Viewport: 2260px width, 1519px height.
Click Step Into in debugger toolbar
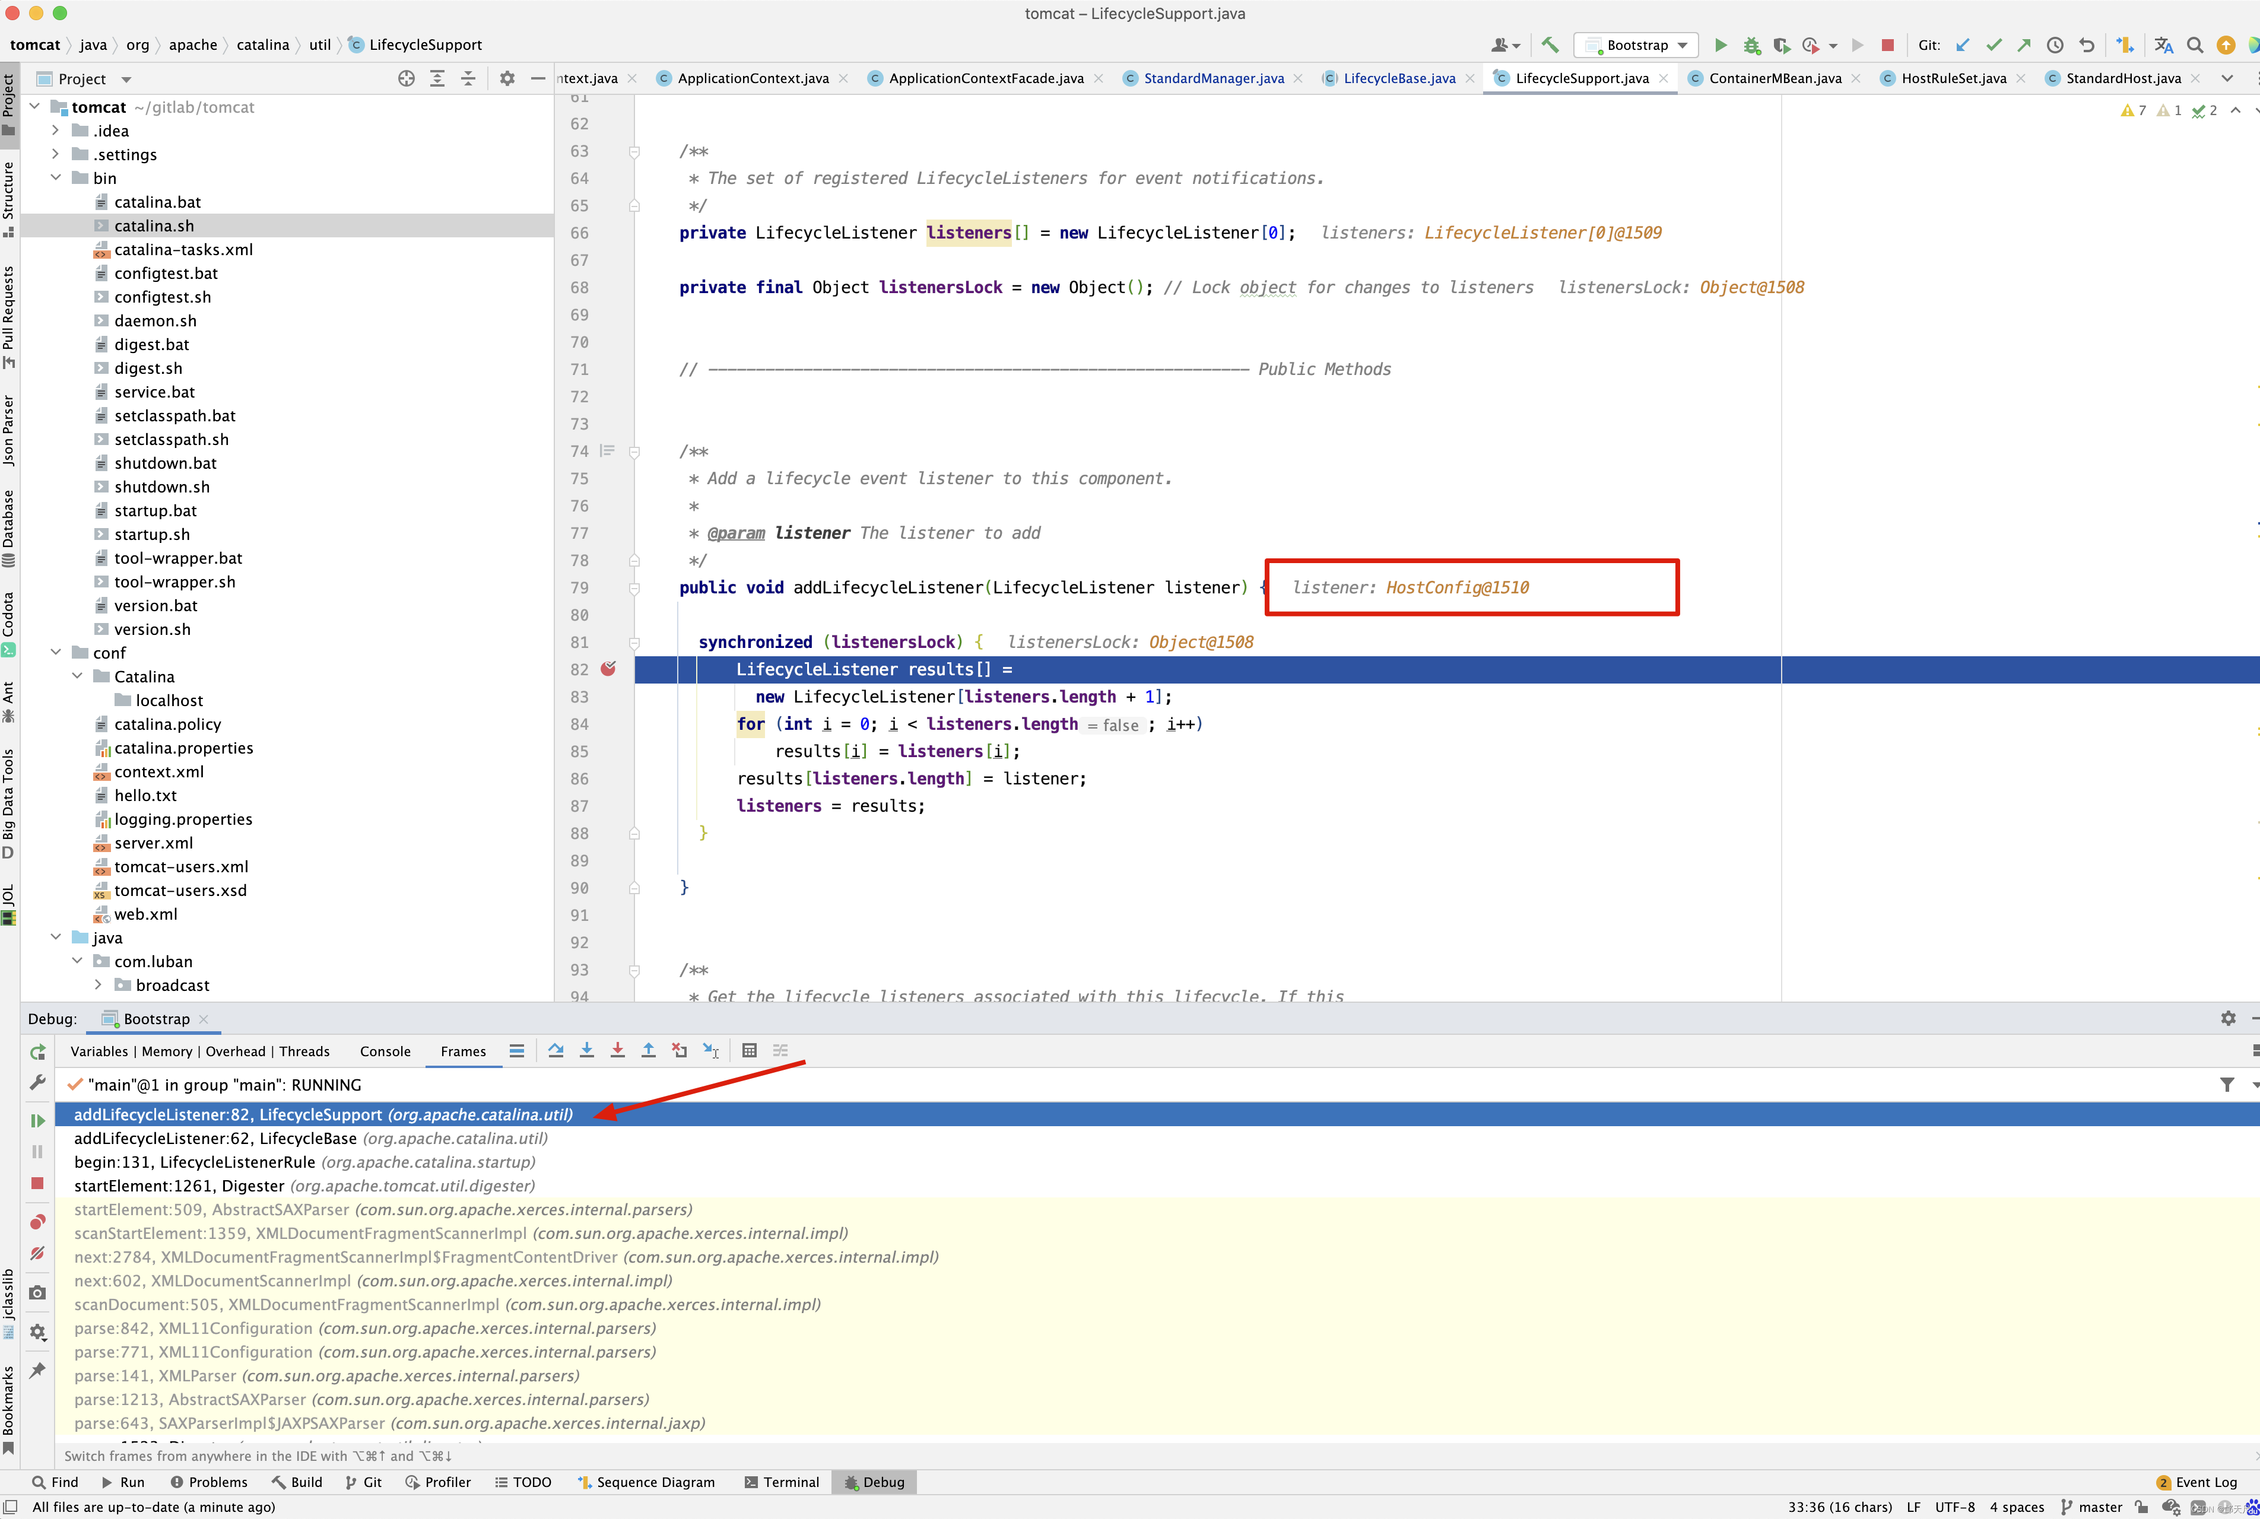[x=587, y=1051]
